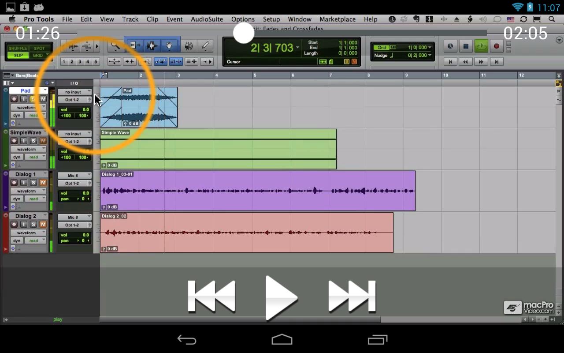Enable Shuffle edit mode

18,48
